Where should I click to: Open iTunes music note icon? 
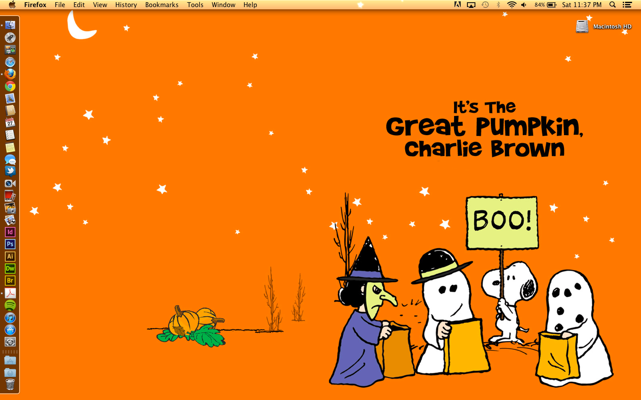click(x=10, y=317)
